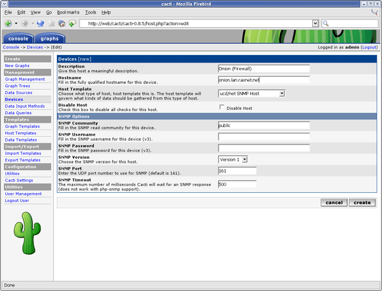Open Graph Templates in sidebar
This screenshot has width=382, height=291.
[x=22, y=126]
